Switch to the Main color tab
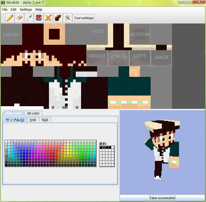 [13, 113]
